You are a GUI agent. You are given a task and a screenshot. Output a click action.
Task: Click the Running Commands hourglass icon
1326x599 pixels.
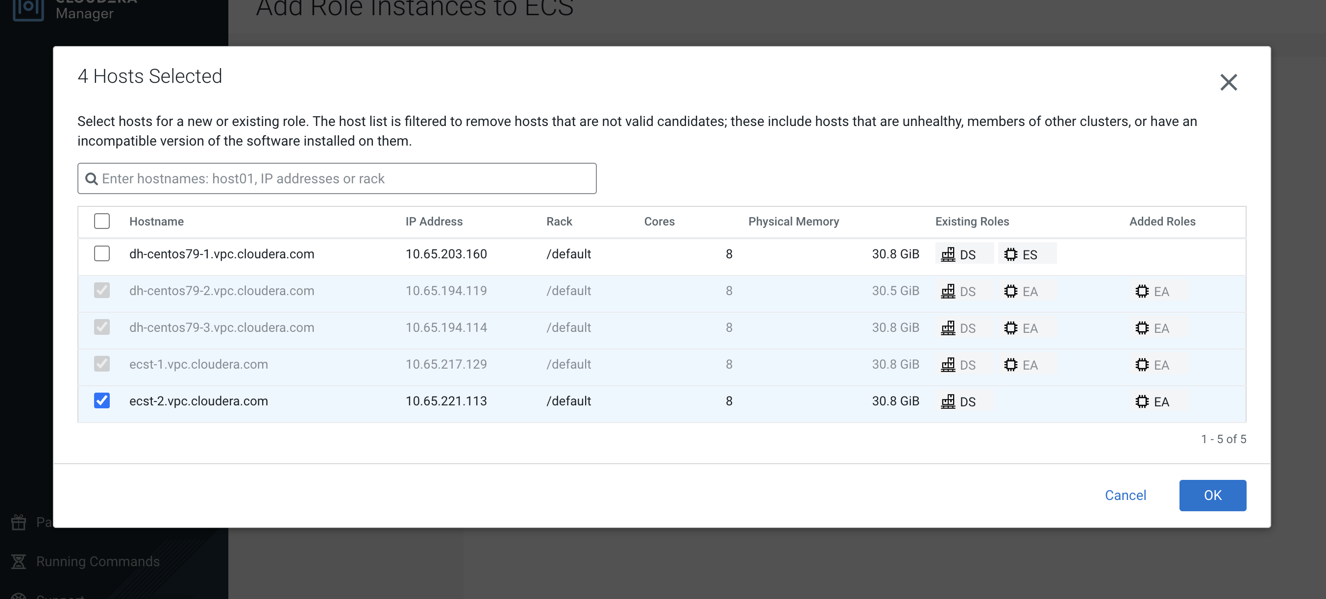tap(19, 561)
